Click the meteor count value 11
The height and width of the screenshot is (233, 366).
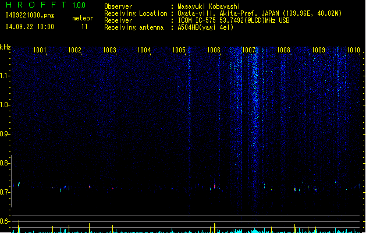(x=84, y=27)
